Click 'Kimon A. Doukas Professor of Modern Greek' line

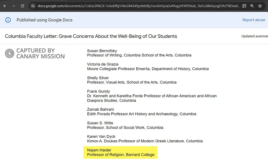point(145,141)
